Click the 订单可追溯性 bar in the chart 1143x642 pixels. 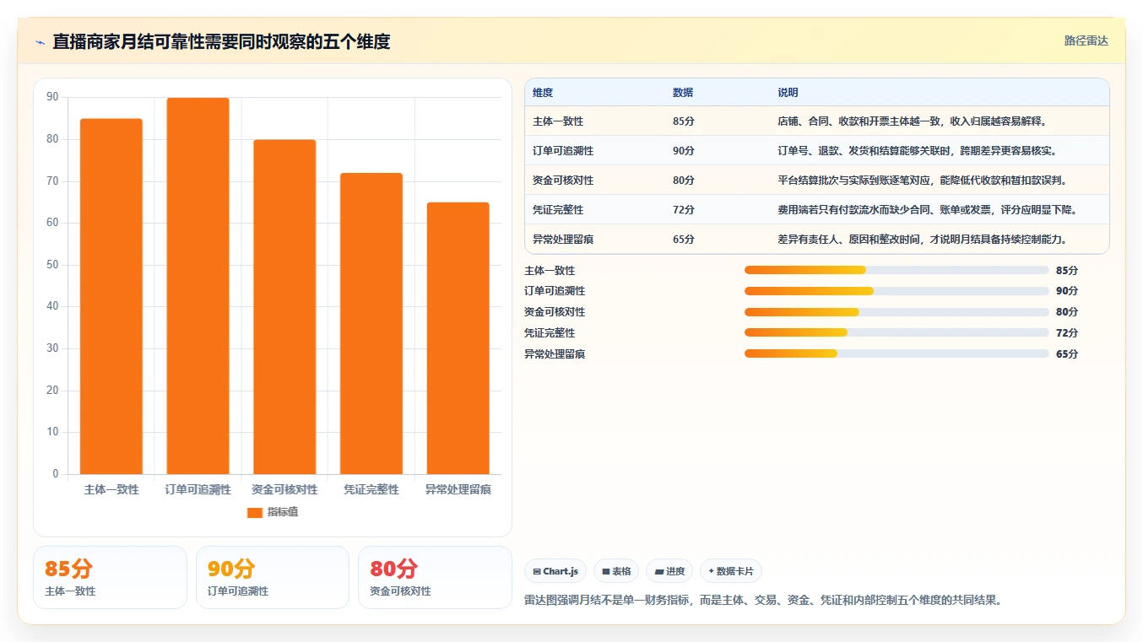198,286
